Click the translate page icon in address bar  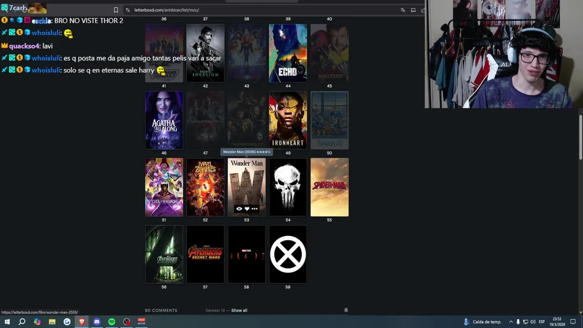(x=403, y=10)
